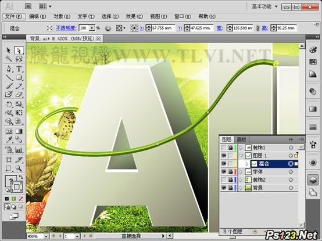Expand the 混合 sublayer triangle
The height and width of the screenshot is (241, 322).
coord(247,164)
